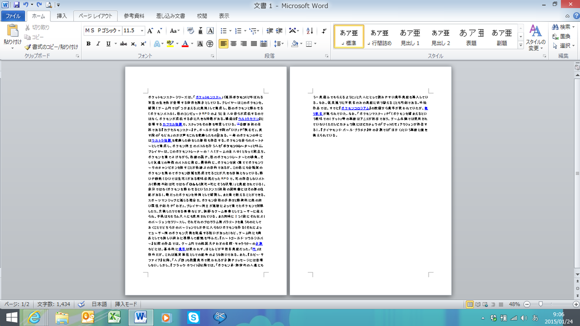Click the 日本語 language indicator
The width and height of the screenshot is (580, 326).
pyautogui.click(x=99, y=304)
